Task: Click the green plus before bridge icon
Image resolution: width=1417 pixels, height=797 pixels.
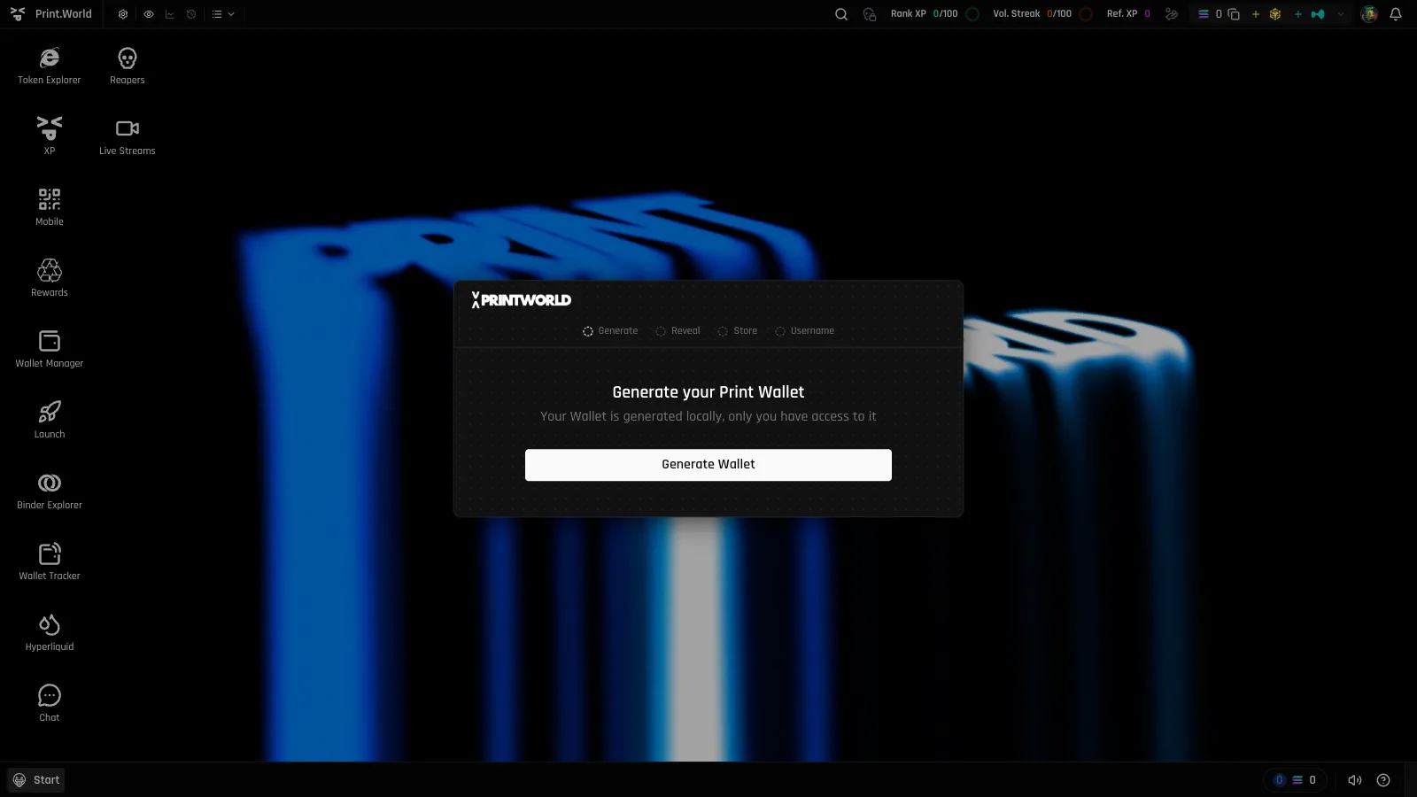Action: [1298, 14]
